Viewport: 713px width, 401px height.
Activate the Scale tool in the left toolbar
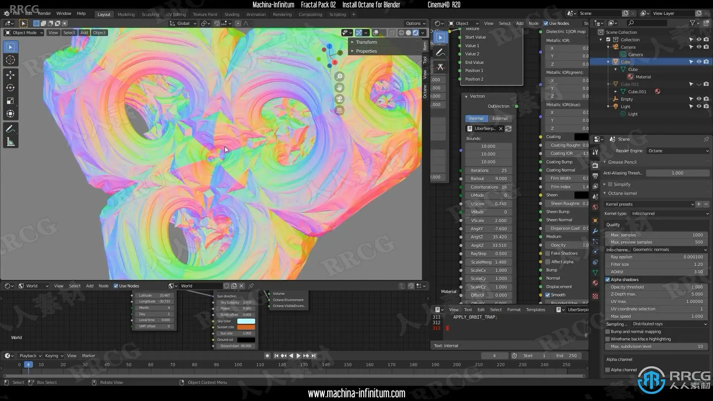(x=10, y=101)
